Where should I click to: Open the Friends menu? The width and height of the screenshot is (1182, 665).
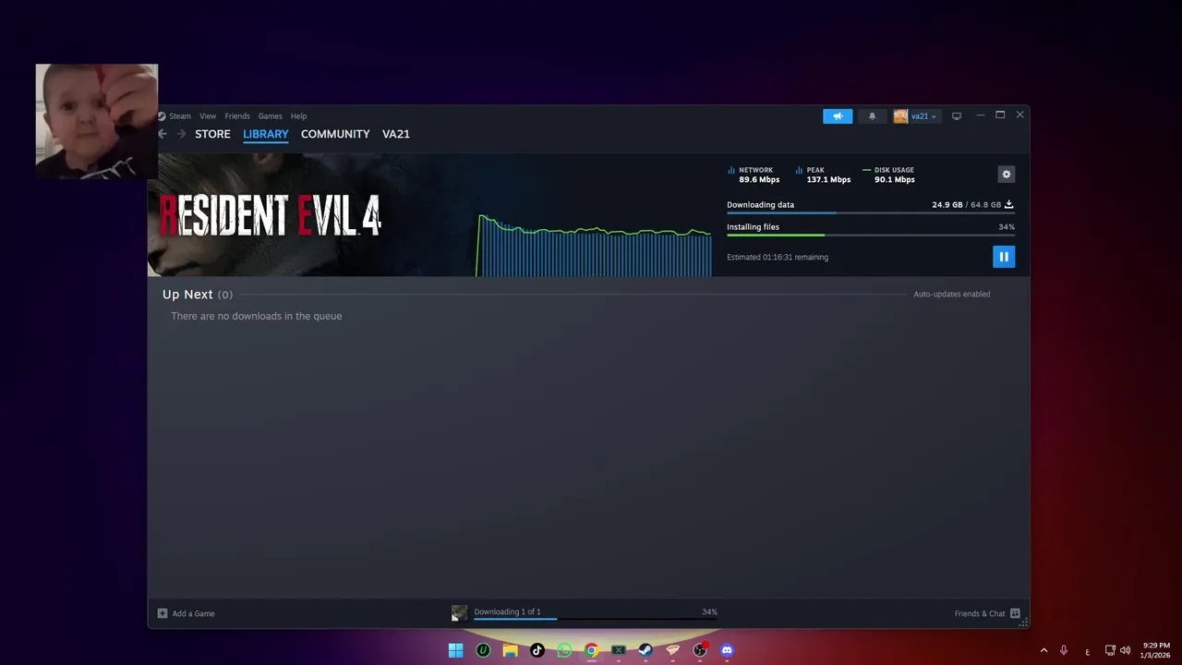[237, 116]
